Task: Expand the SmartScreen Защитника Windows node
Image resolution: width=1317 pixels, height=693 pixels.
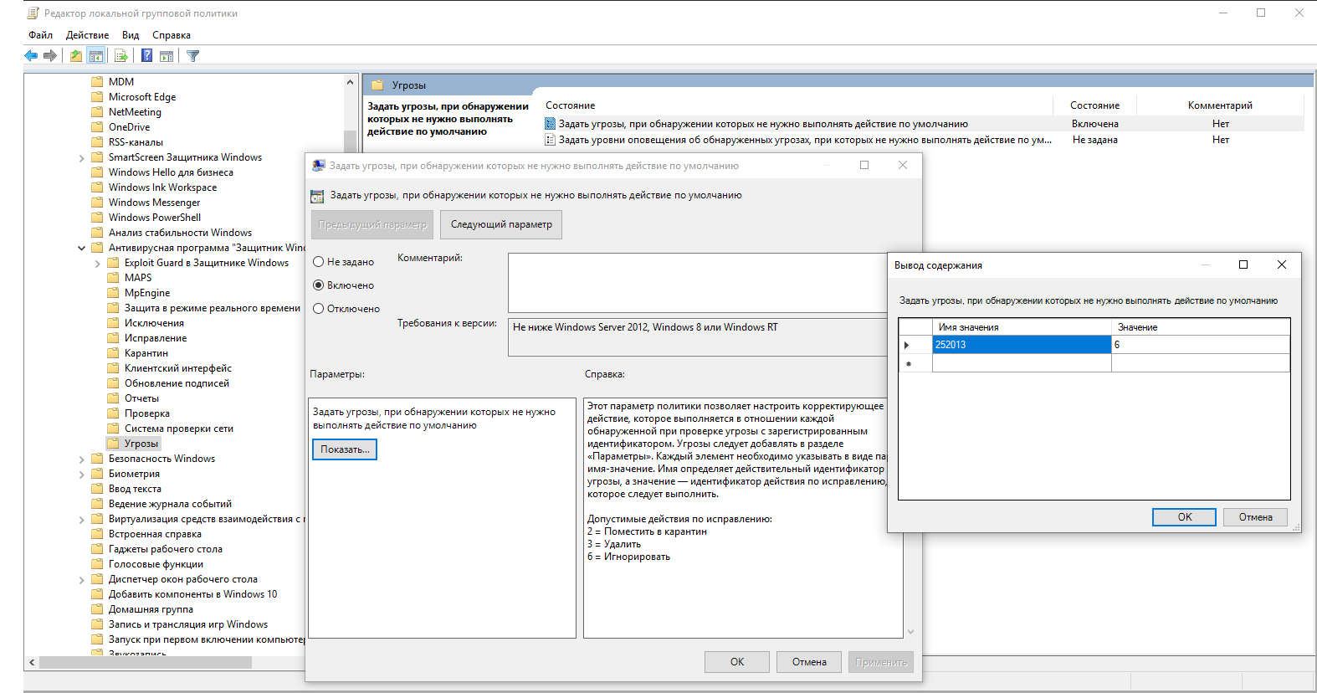Action: click(x=81, y=158)
